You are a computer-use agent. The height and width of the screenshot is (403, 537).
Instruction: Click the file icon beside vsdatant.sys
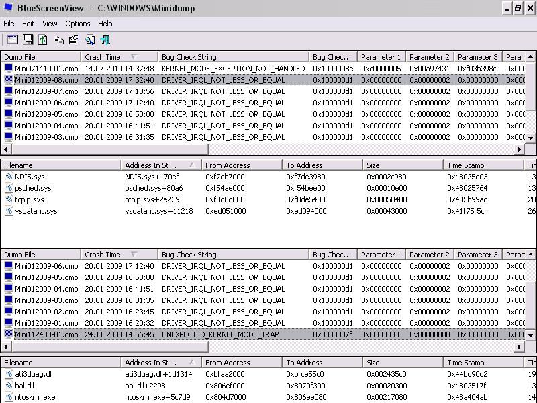pos(9,211)
